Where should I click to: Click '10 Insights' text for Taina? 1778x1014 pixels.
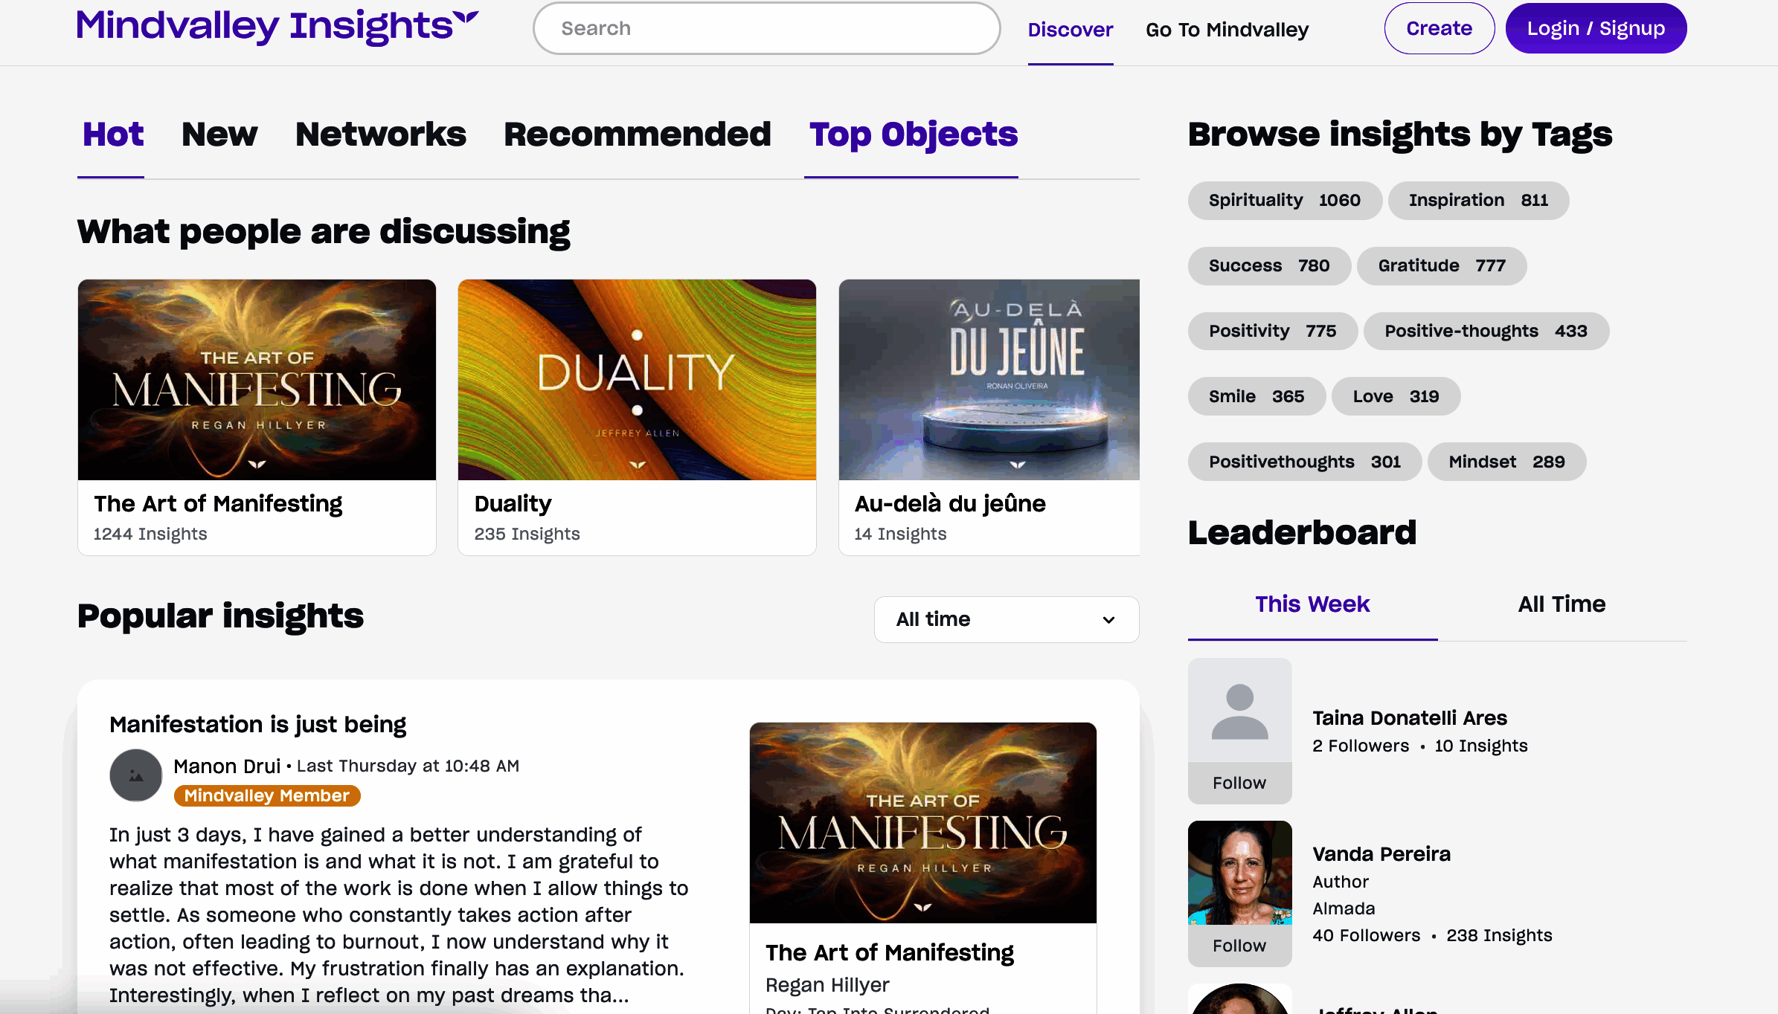1480,746
